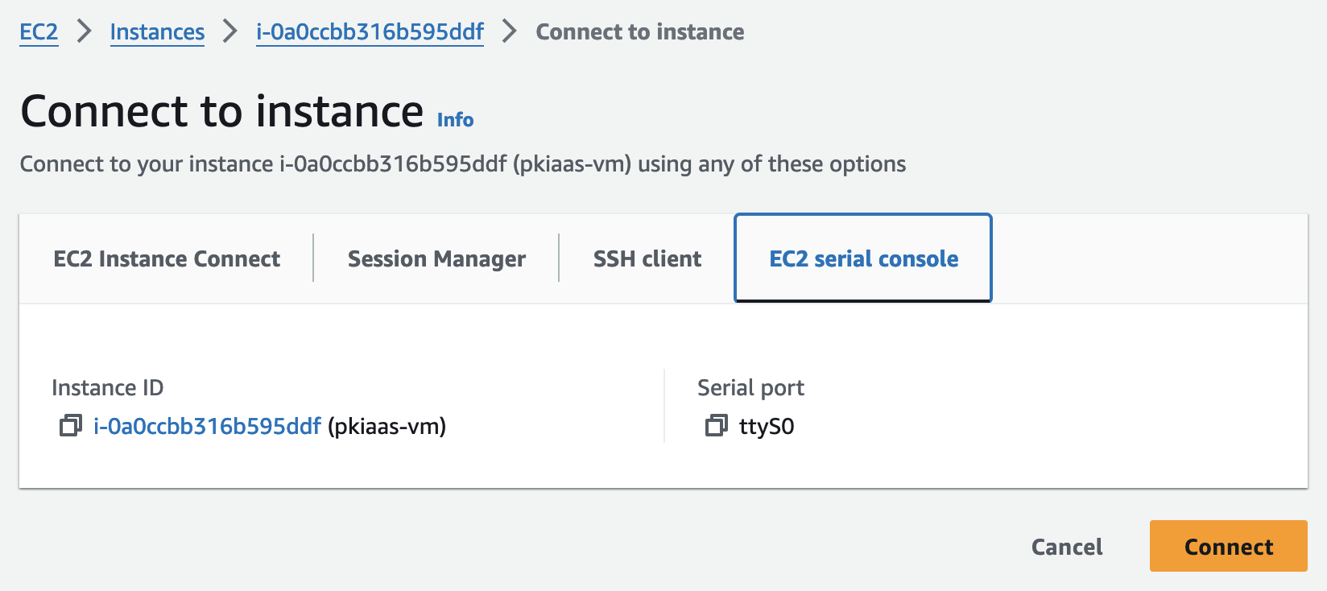Viewport: 1327px width, 591px height.
Task: Click the ttyS0 serial port text
Action: coord(767,426)
